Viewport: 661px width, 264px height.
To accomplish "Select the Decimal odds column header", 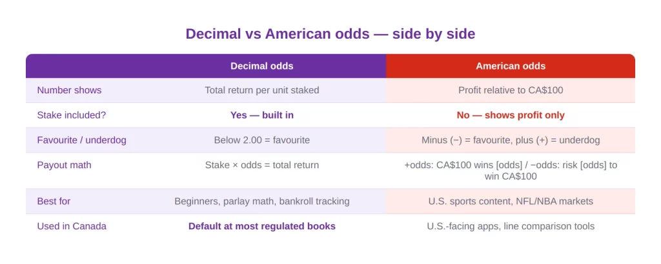I will [x=261, y=66].
